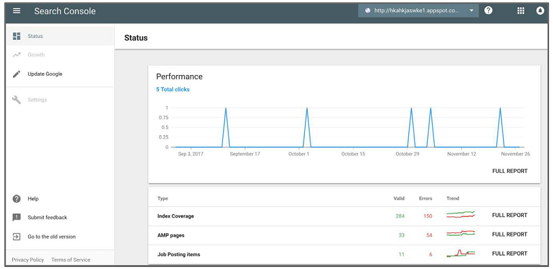
Task: Click 5 Total clicks link
Action: pos(173,89)
